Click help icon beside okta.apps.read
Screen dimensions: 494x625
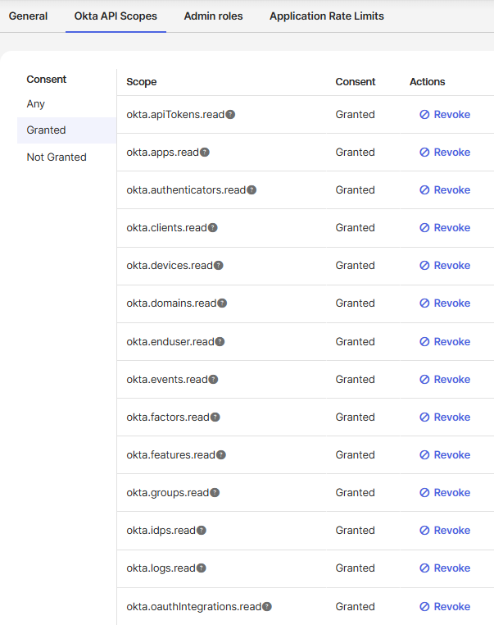(x=205, y=153)
